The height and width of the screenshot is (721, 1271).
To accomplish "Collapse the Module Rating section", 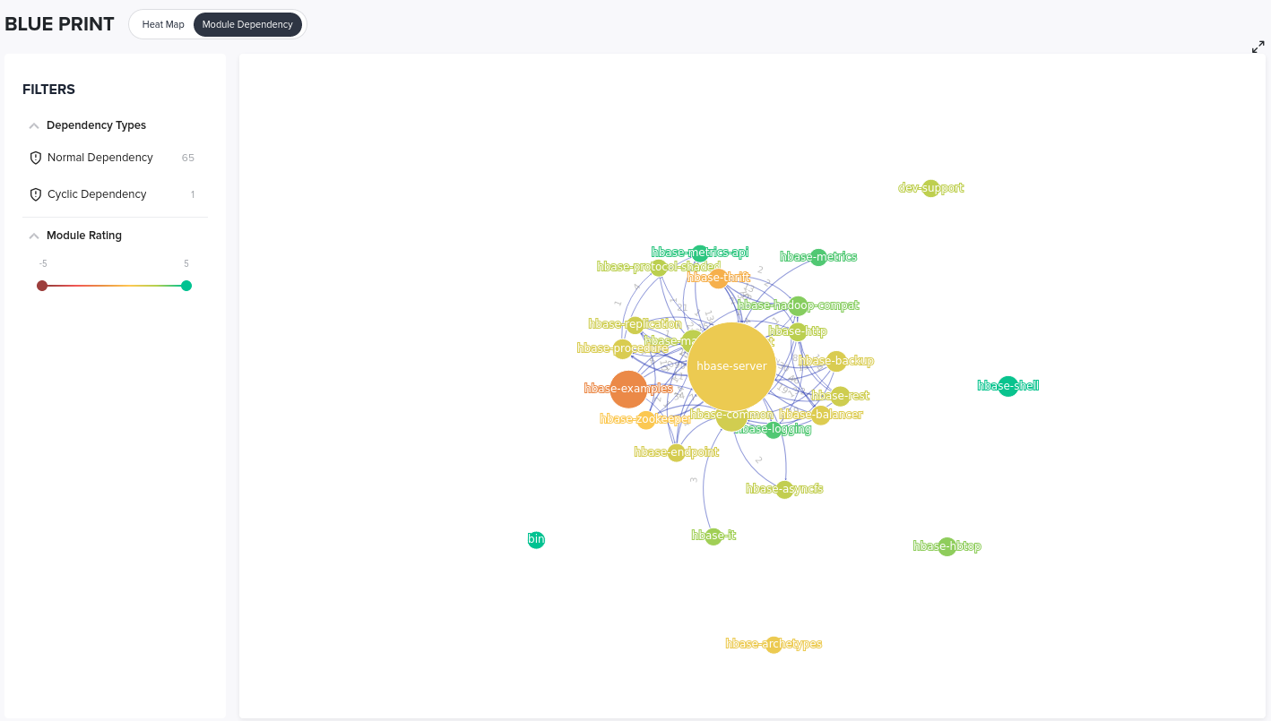I will click(34, 236).
